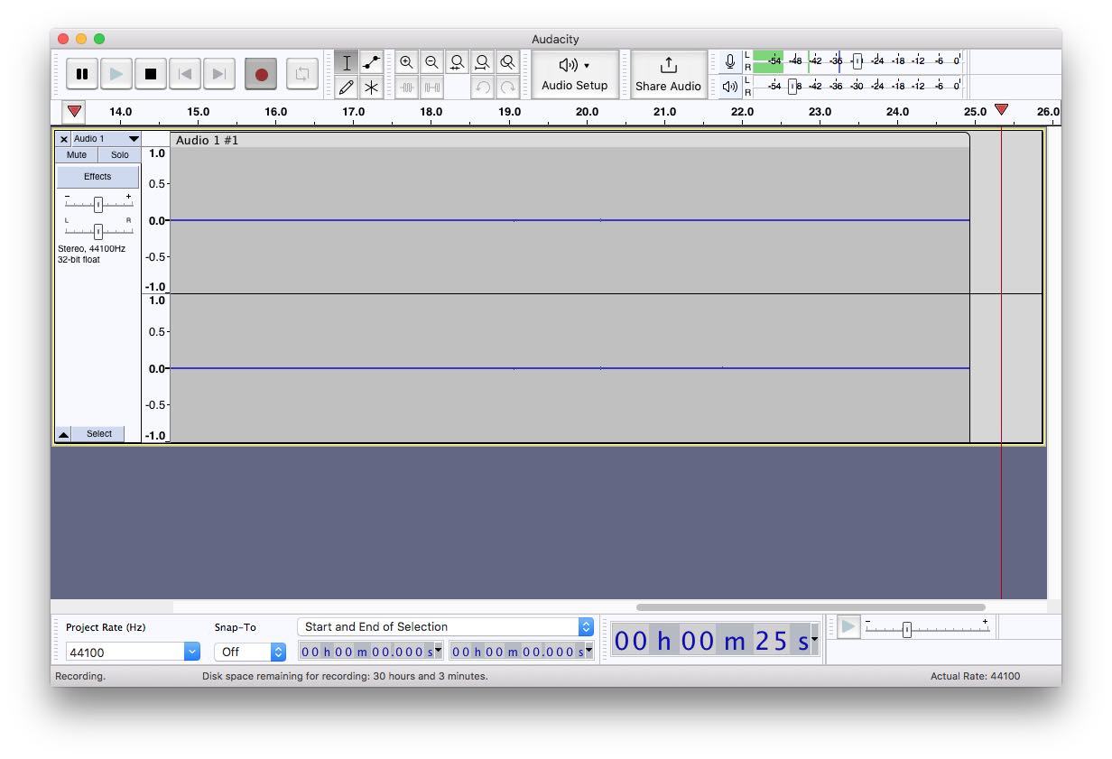Mute the Audio 1 track

(77, 155)
